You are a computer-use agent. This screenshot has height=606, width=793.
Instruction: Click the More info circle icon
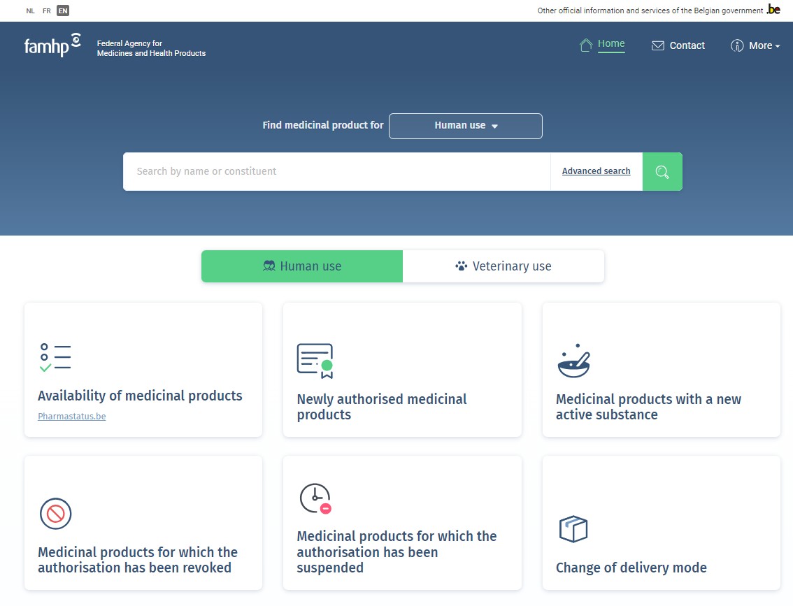[x=737, y=45]
